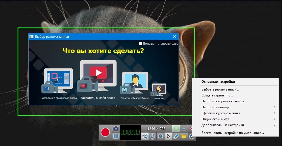Viewport: 282px width, 146px height.
Task: Start recording with the red record button
Action: click(105, 133)
